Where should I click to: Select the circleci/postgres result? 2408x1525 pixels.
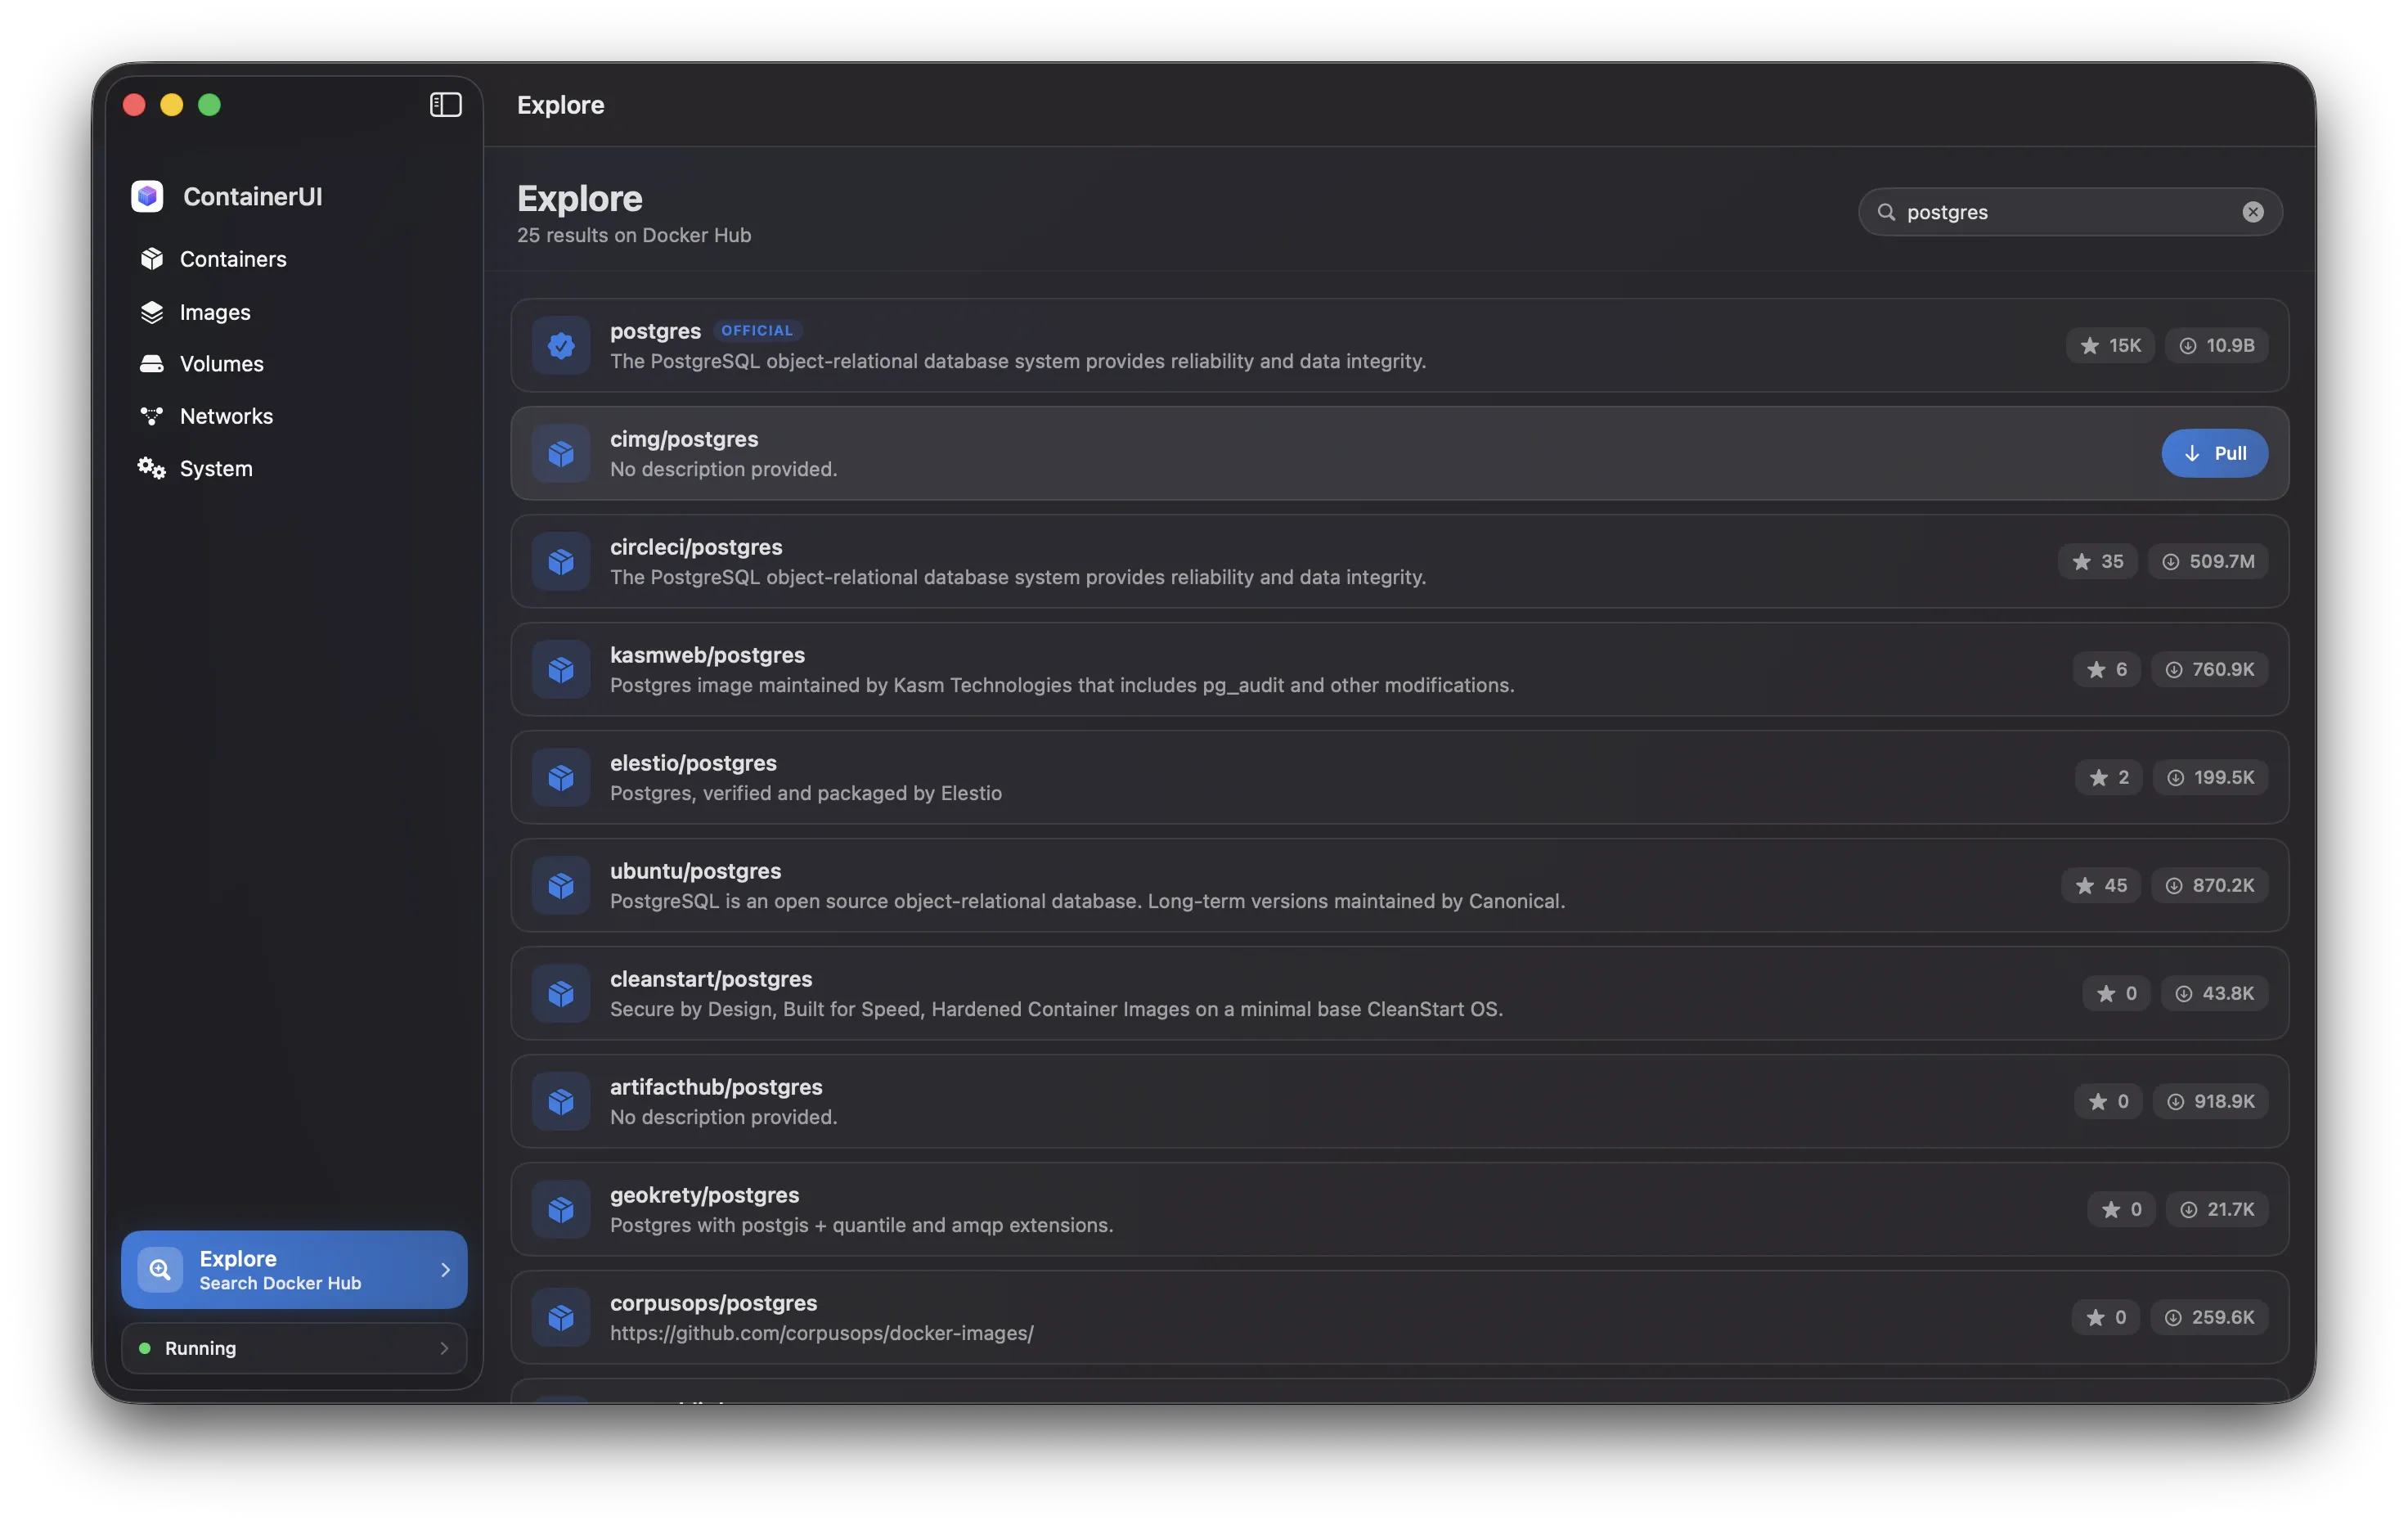point(1399,561)
